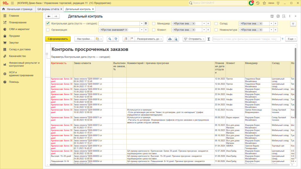Open dropdown arrow of Организация field
The image size is (301, 169).
pos(142,30)
